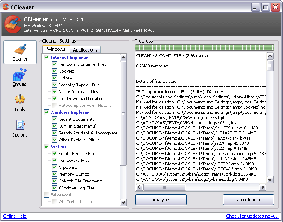Toggle Windows Log Files checkbox
The image size is (283, 222).
click(55, 188)
